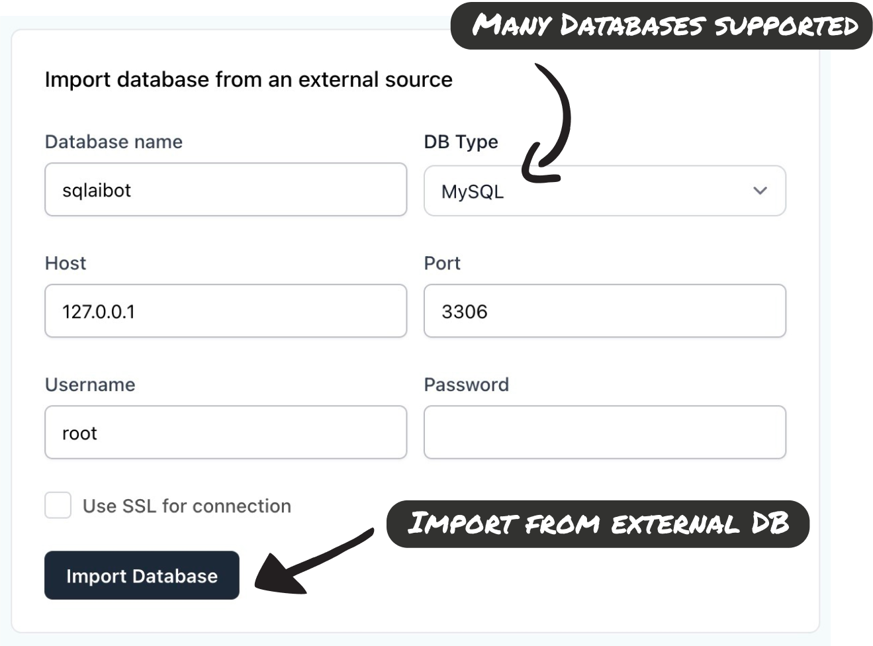873x646 pixels.
Task: Click the Database name input field
Action: 225,190
